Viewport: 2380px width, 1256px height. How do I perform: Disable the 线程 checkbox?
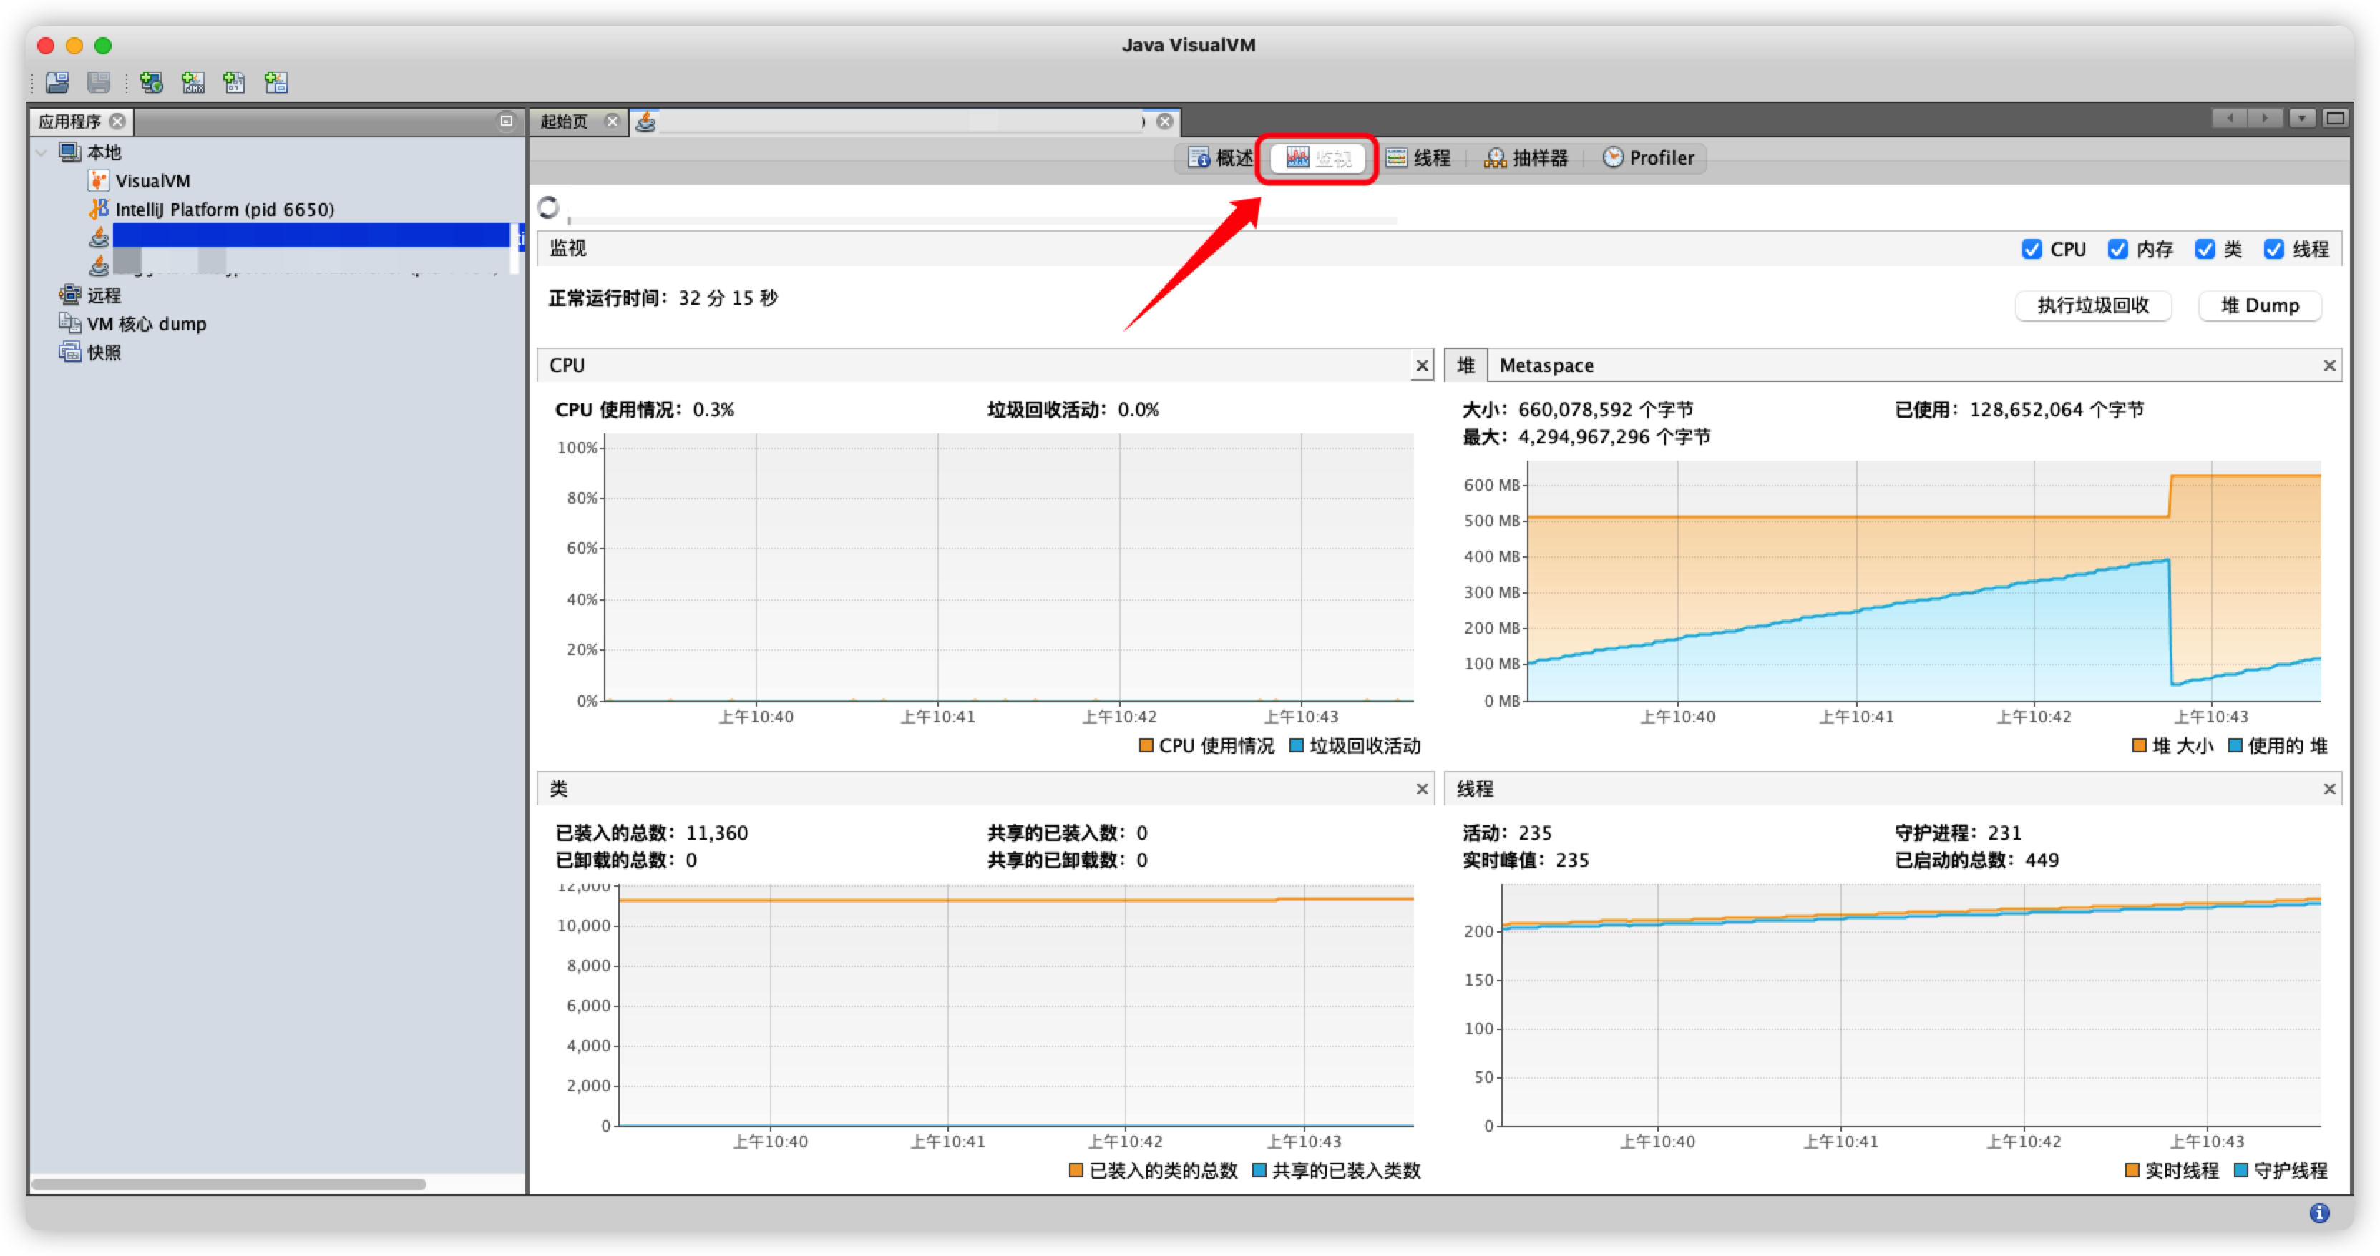(2274, 250)
